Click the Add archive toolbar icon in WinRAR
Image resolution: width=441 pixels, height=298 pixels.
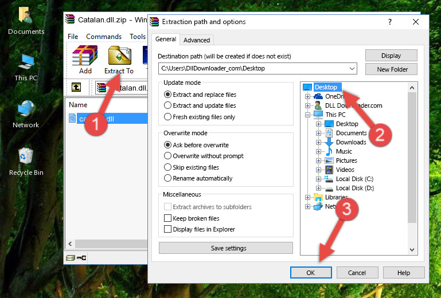tap(85, 56)
